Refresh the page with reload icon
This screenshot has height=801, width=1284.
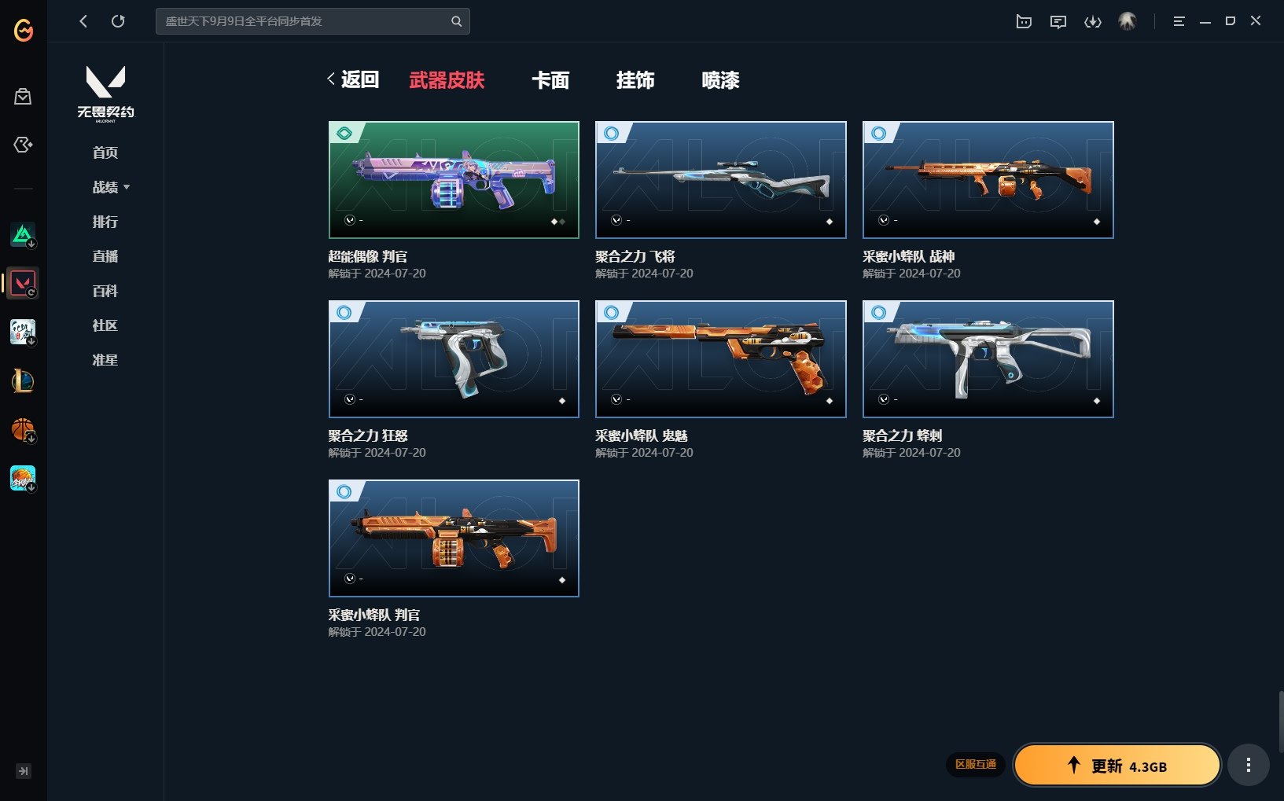118,21
